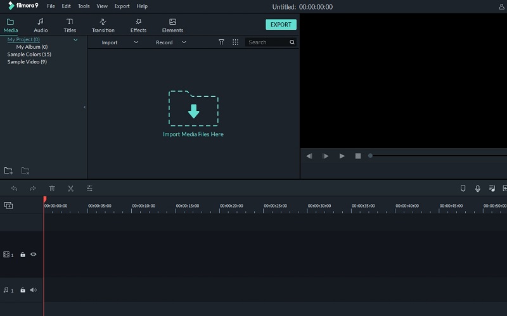Switch to the Audio tab
This screenshot has height=316, width=507.
41,25
